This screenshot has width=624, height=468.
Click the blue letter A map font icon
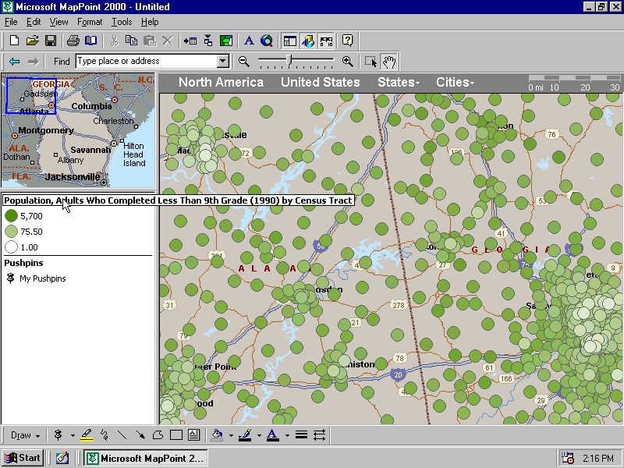click(x=249, y=41)
